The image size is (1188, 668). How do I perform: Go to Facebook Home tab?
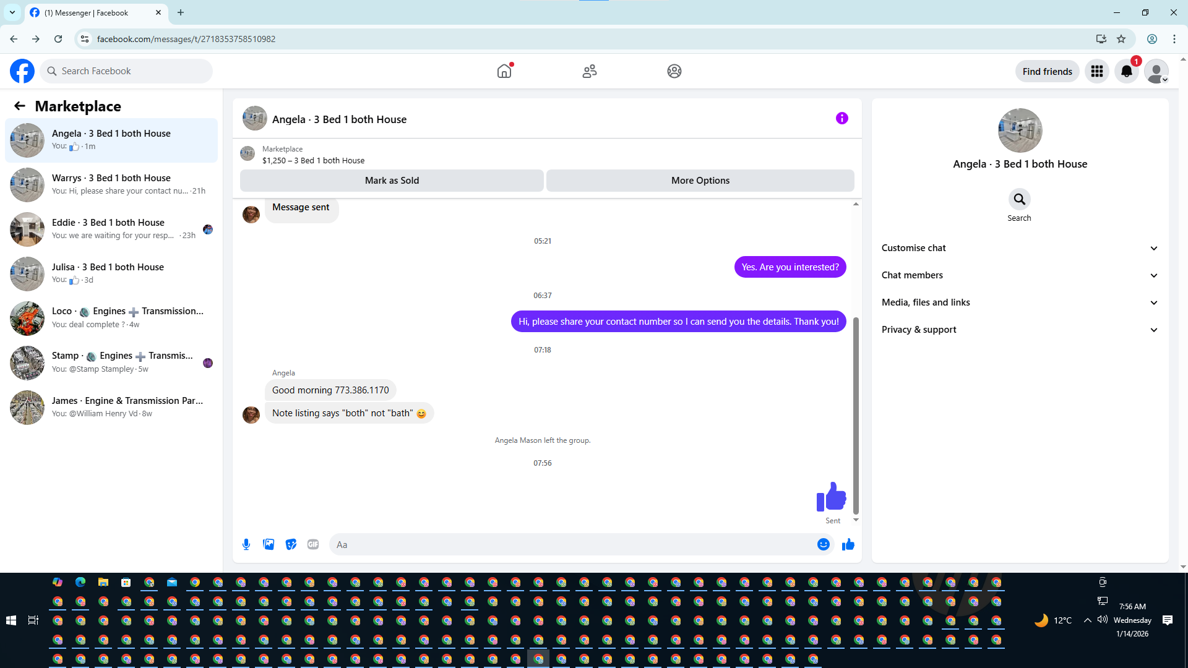504,71
